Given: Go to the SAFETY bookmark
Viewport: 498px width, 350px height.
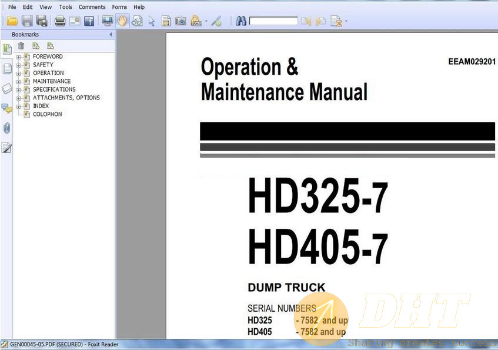Looking at the screenshot, I should click(x=43, y=65).
